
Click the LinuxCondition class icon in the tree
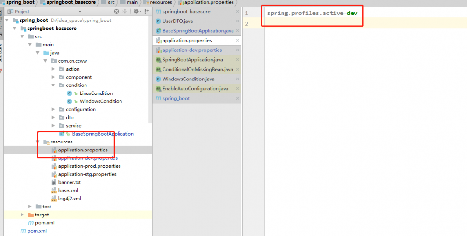[x=70, y=93]
